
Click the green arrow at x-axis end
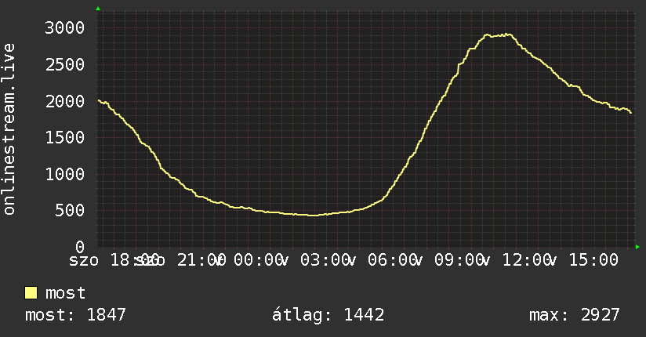pos(637,247)
